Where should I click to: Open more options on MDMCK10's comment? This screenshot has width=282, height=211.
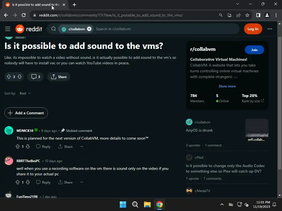[x=82, y=146]
